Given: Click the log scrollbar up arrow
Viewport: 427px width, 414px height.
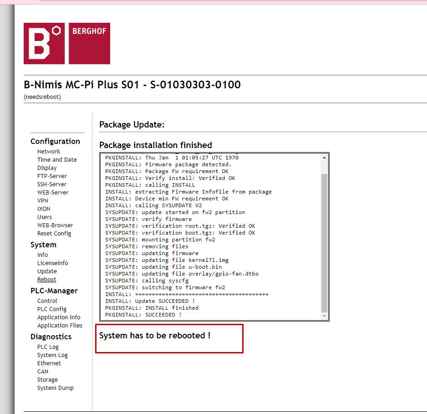Looking at the screenshot, I should pyautogui.click(x=324, y=158).
